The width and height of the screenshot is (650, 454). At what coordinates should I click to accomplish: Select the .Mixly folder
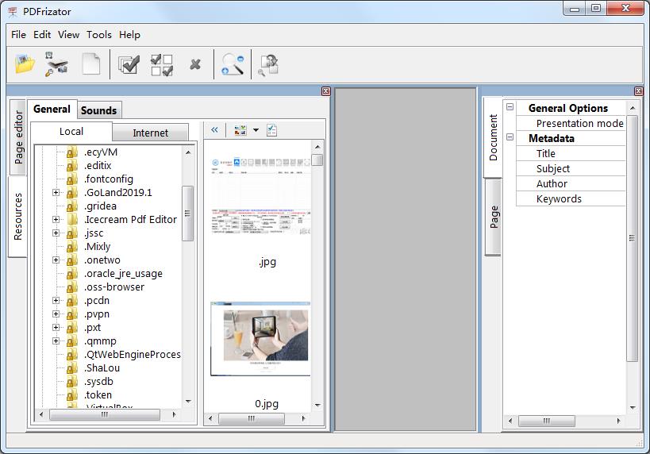coord(98,246)
